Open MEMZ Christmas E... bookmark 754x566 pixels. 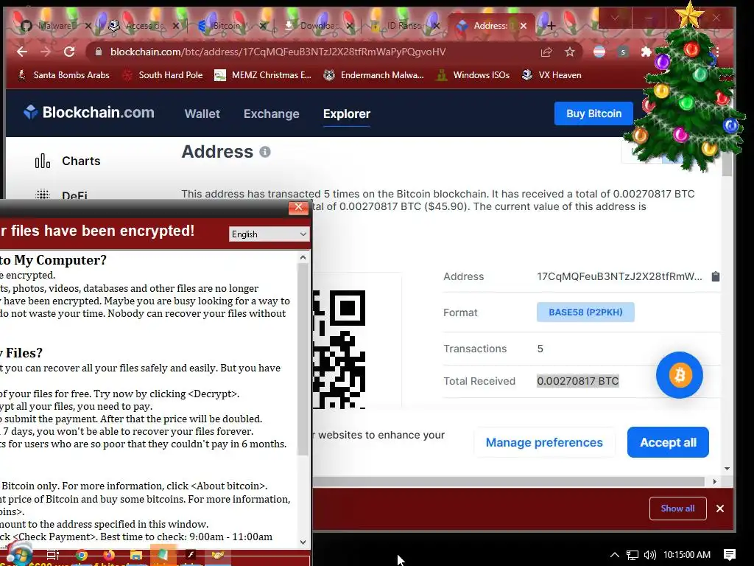[x=263, y=75]
